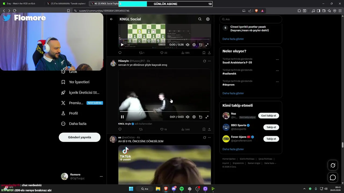Go to Profil page
Image resolution: width=344 pixels, height=193 pixels.
pos(70,113)
